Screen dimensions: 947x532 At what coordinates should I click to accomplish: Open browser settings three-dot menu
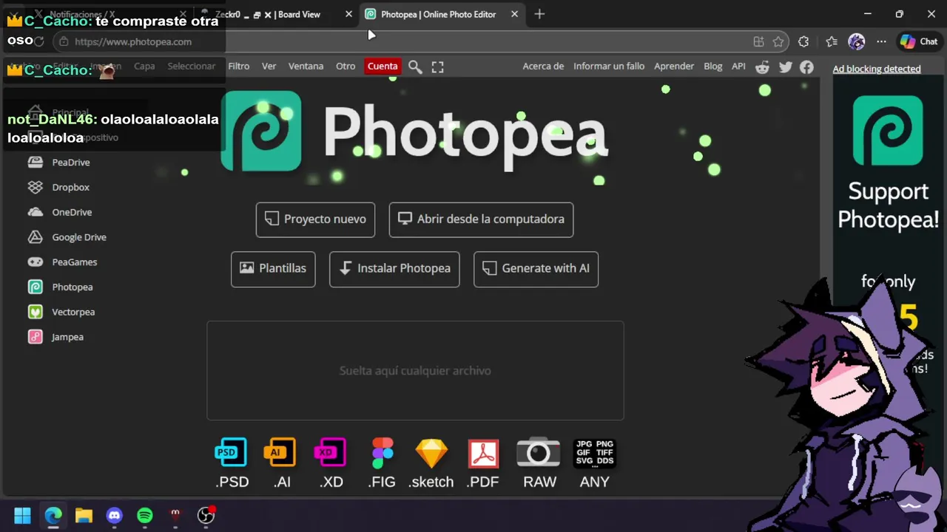pyautogui.click(x=881, y=42)
